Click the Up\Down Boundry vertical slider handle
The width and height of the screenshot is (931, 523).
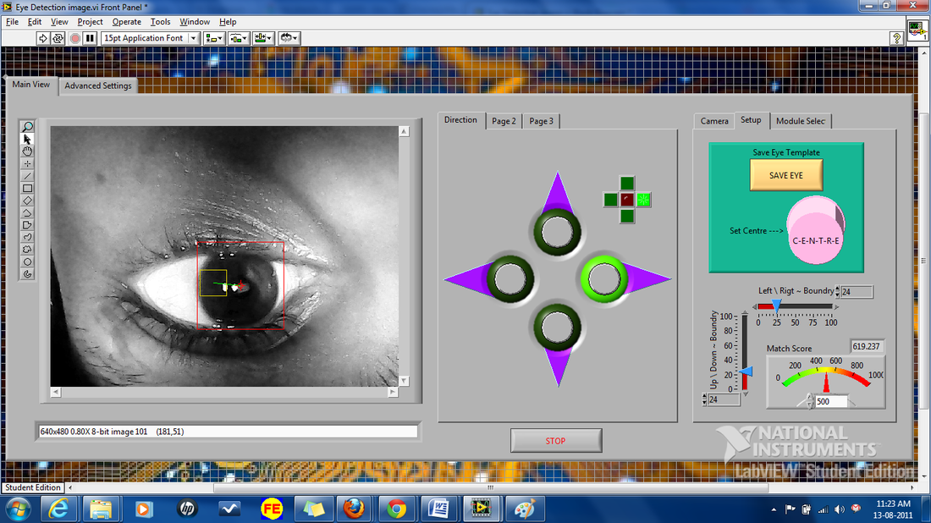click(x=746, y=372)
